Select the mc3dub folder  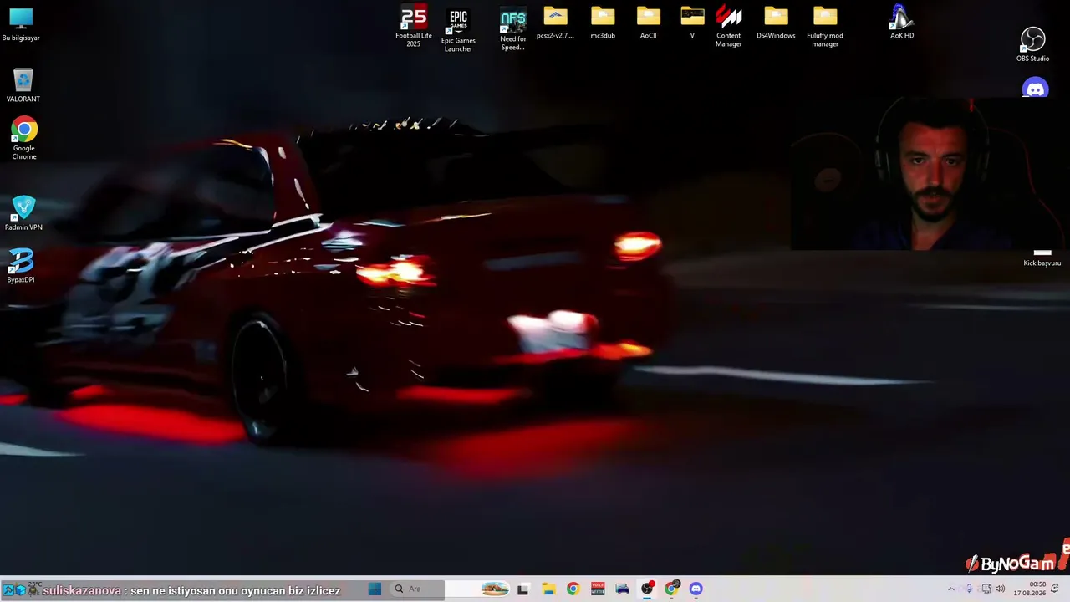(x=603, y=23)
